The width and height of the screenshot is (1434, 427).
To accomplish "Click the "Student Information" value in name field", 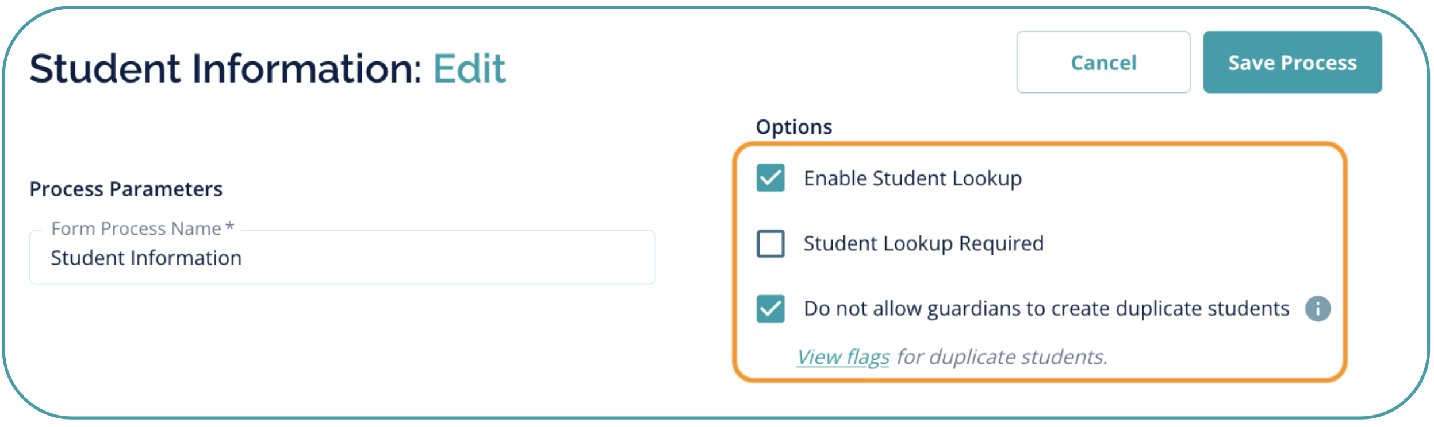I will click(x=146, y=258).
